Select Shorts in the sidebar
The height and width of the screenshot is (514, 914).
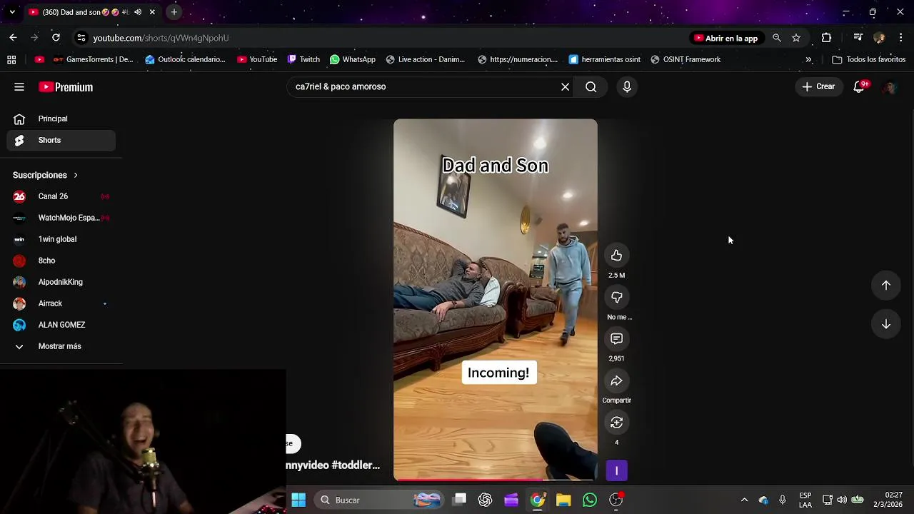(61, 141)
